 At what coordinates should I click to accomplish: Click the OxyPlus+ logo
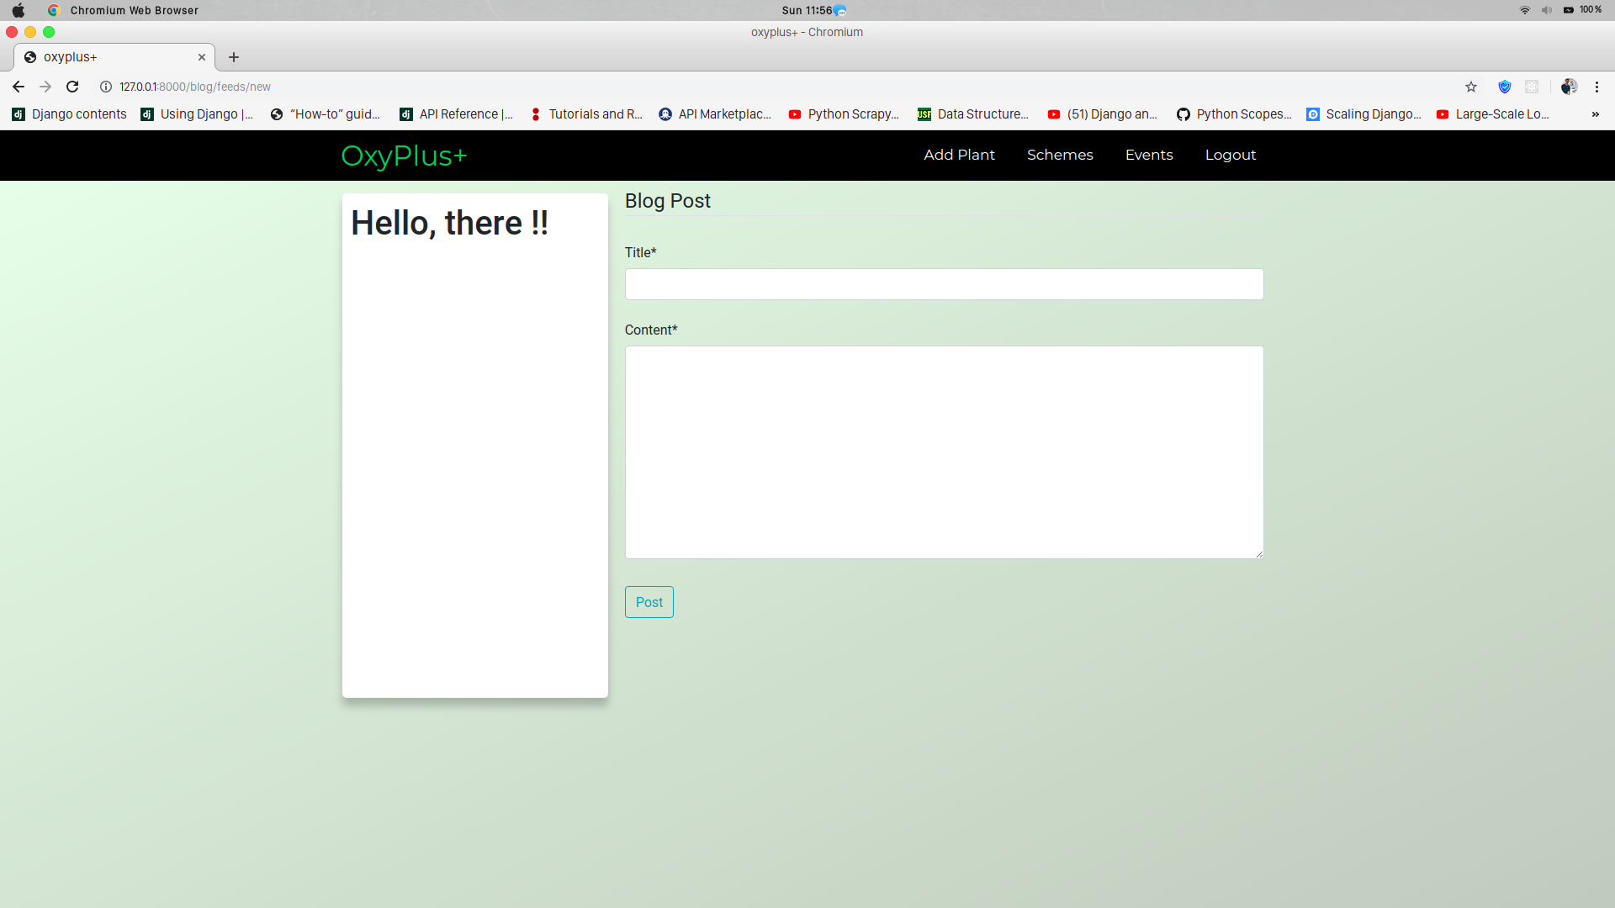click(404, 156)
